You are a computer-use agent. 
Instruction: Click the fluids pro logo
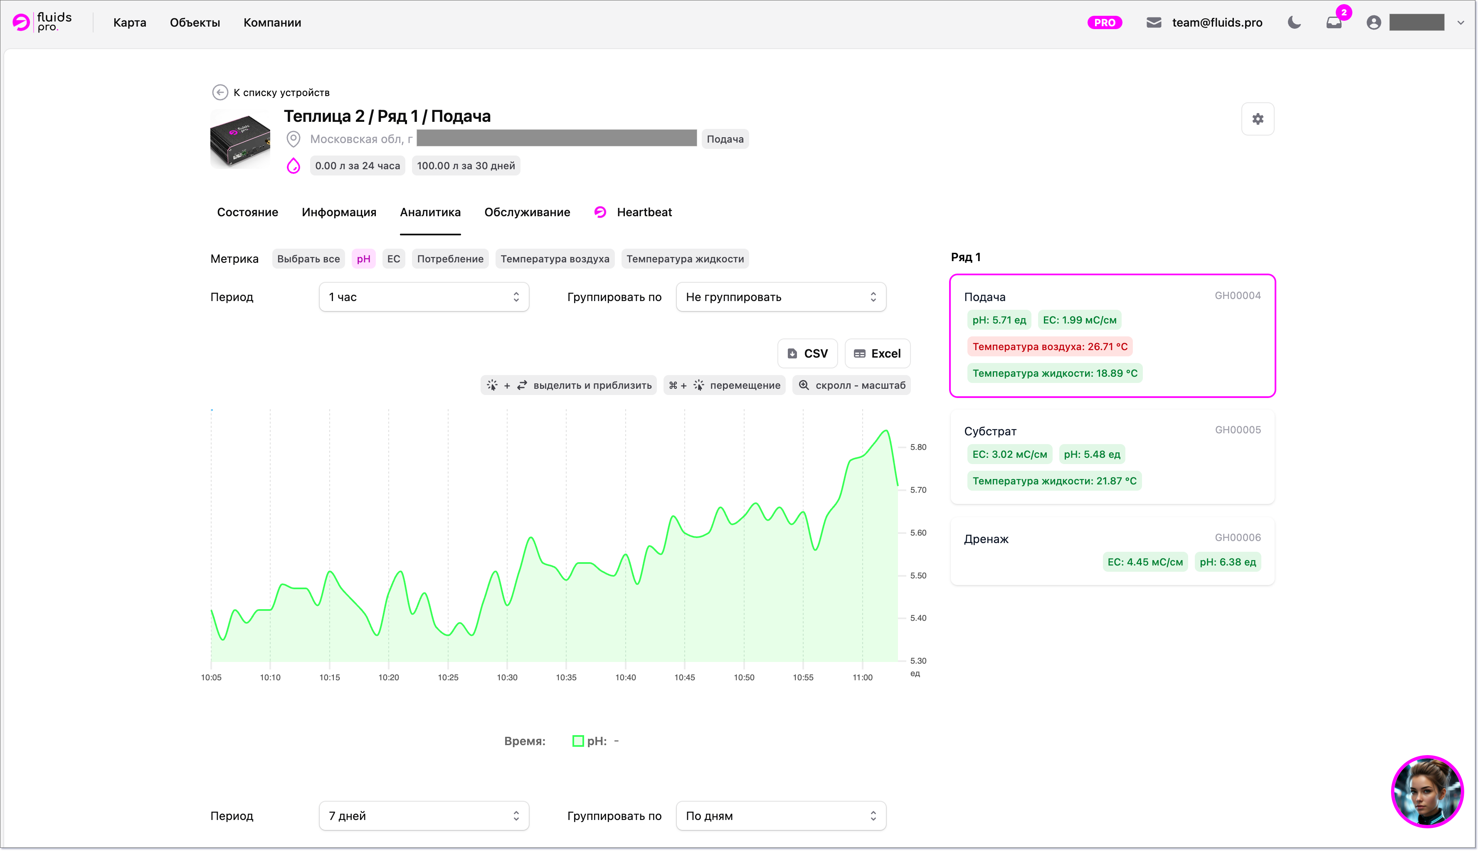42,22
